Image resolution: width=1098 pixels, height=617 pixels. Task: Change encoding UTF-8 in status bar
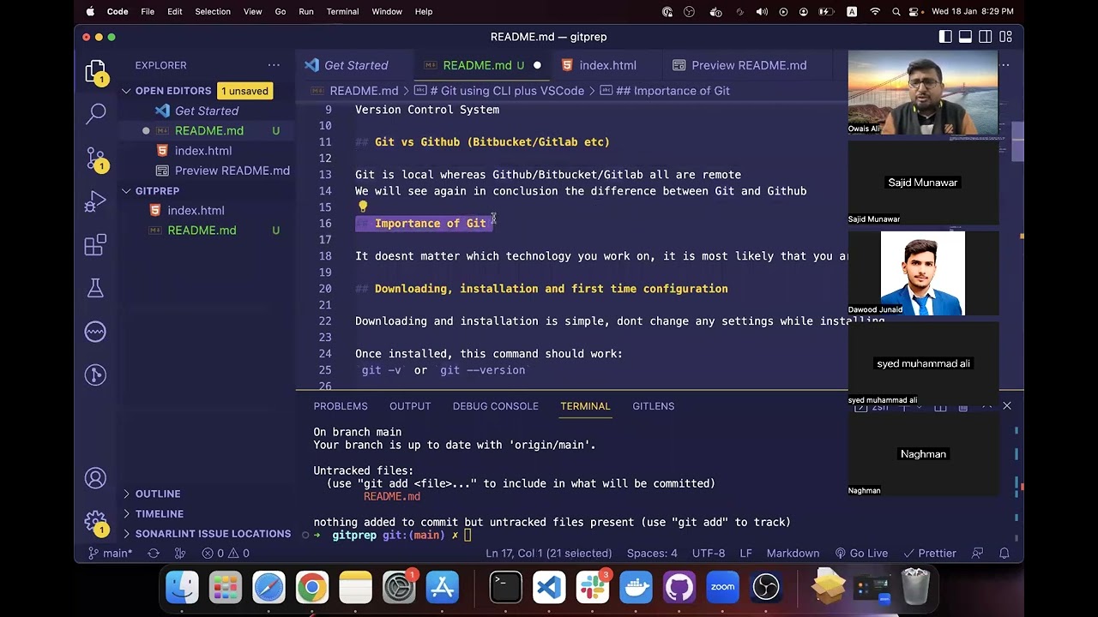click(709, 554)
